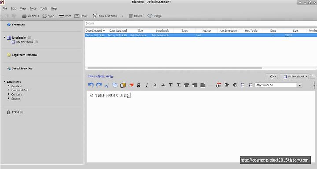Select the "Untitled note" row in the list
This screenshot has width=317, height=169.
[x=201, y=35]
